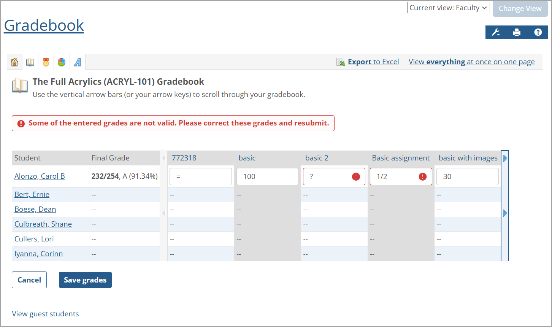The height and width of the screenshot is (327, 552).
Task: Click the Cancel button
Action: (29, 280)
